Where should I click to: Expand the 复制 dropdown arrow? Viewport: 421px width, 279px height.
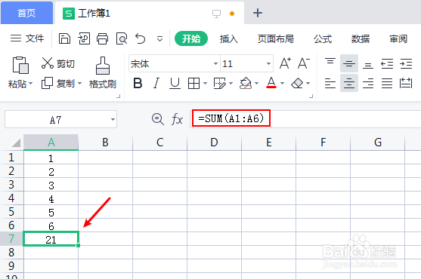point(80,83)
